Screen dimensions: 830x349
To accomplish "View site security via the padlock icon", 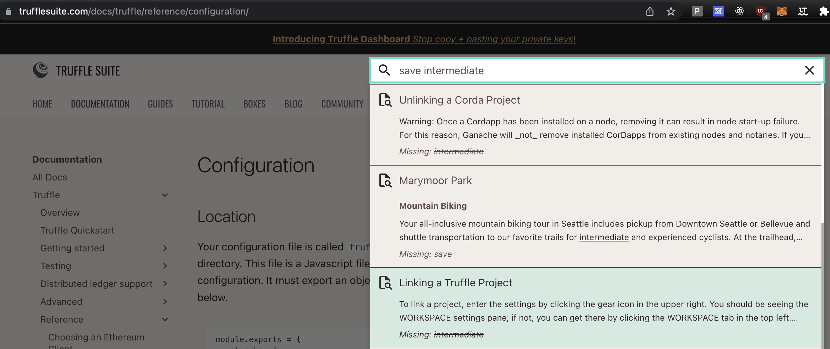I will pos(9,11).
